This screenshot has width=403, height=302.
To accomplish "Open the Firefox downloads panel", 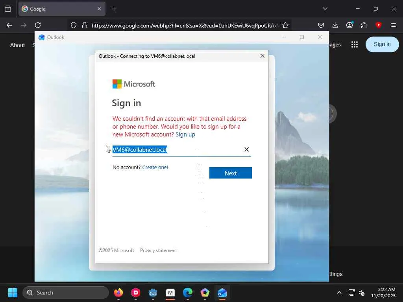I will click(335, 25).
